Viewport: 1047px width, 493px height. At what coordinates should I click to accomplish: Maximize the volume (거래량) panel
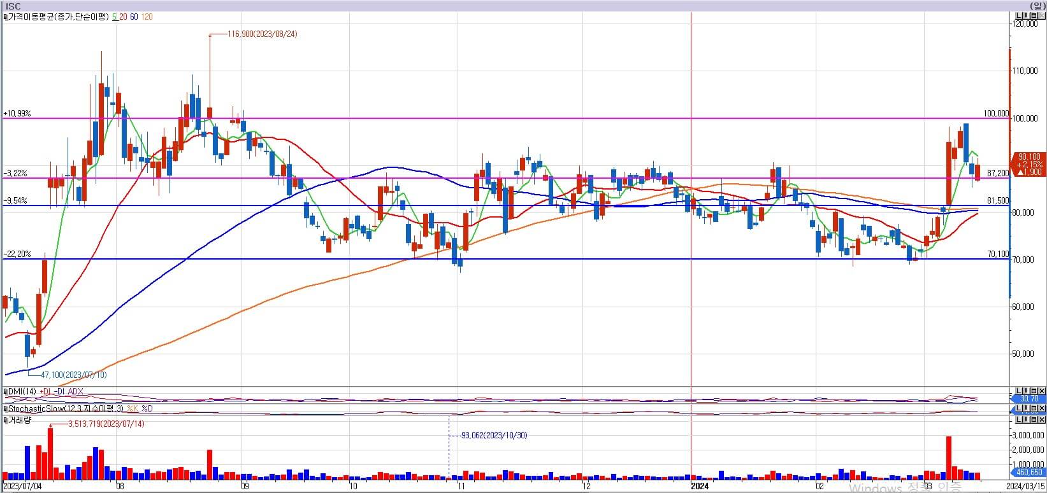(x=1034, y=420)
